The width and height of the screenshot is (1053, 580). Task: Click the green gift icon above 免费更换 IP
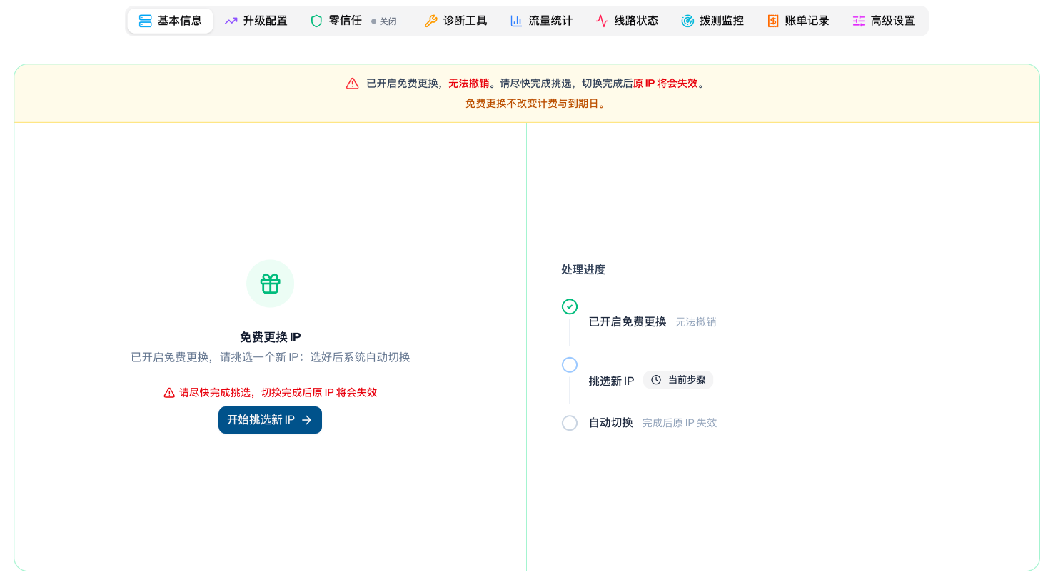coord(270,284)
